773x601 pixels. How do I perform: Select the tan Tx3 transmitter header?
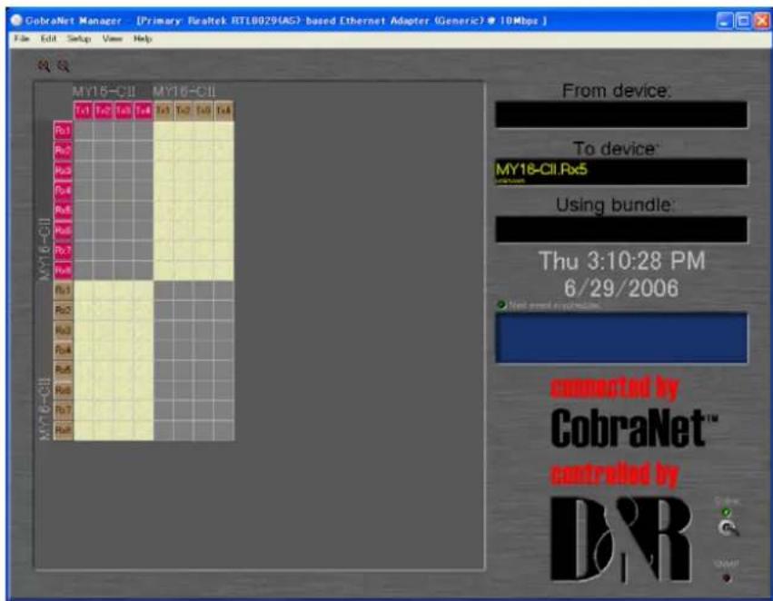pyautogui.click(x=203, y=111)
